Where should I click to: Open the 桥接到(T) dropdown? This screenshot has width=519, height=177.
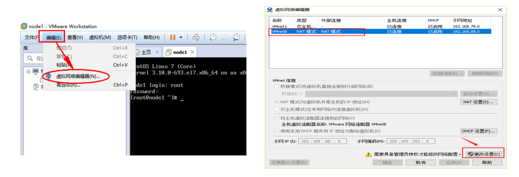click(381, 94)
